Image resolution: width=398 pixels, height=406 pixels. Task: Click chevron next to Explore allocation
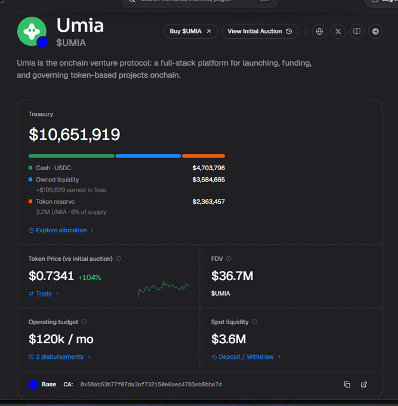(92, 230)
